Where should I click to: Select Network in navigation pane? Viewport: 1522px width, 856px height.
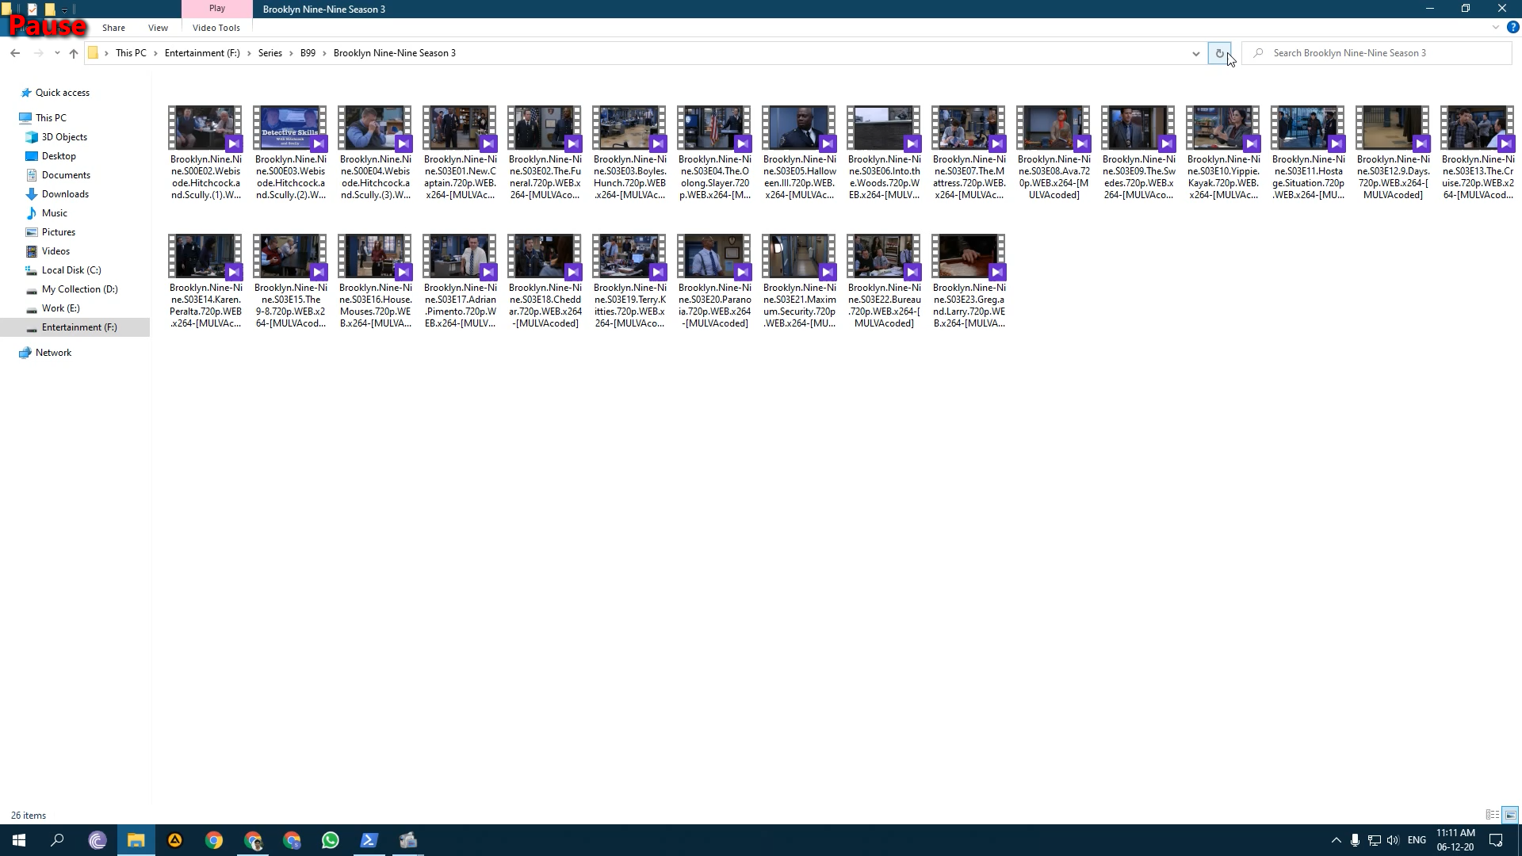(x=53, y=353)
